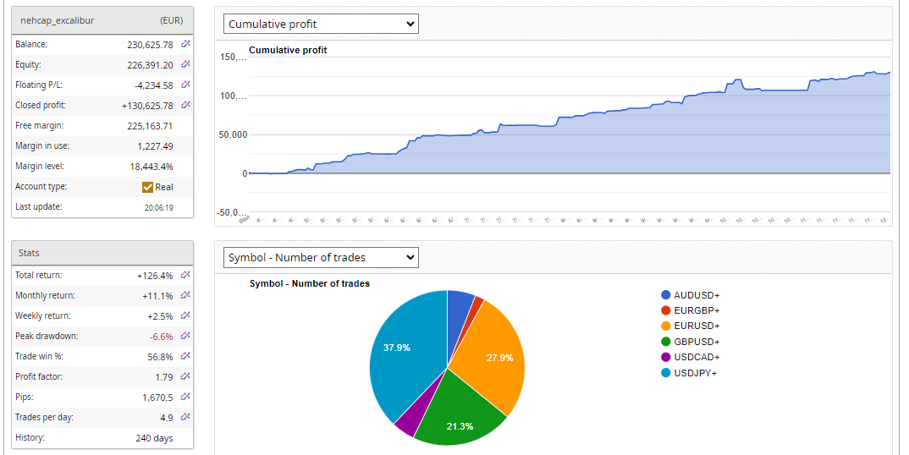The image size is (909, 455).
Task: Open the chart icon next to Equity
Action: coord(185,64)
